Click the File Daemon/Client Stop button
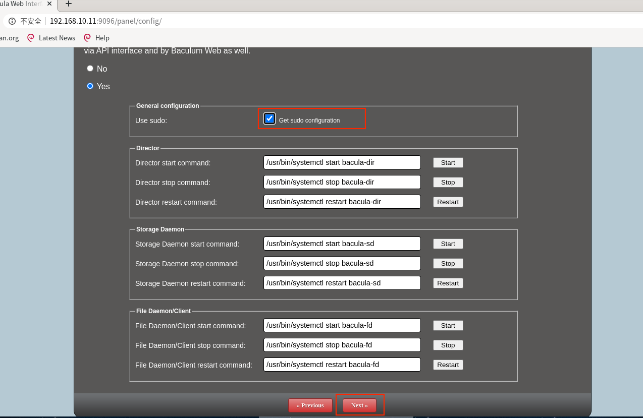Screen dimensions: 643x418 click(448, 345)
